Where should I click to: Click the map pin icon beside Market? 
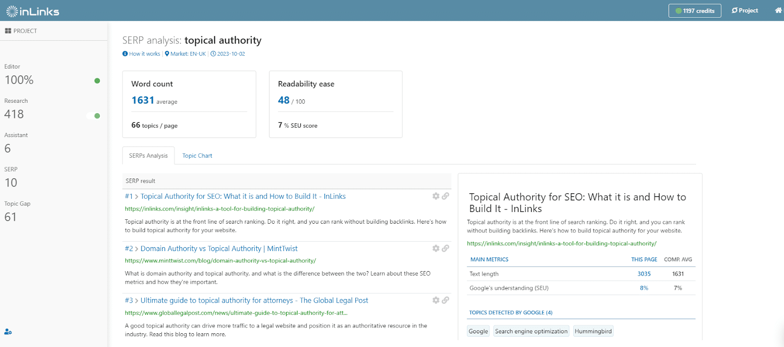(x=167, y=54)
